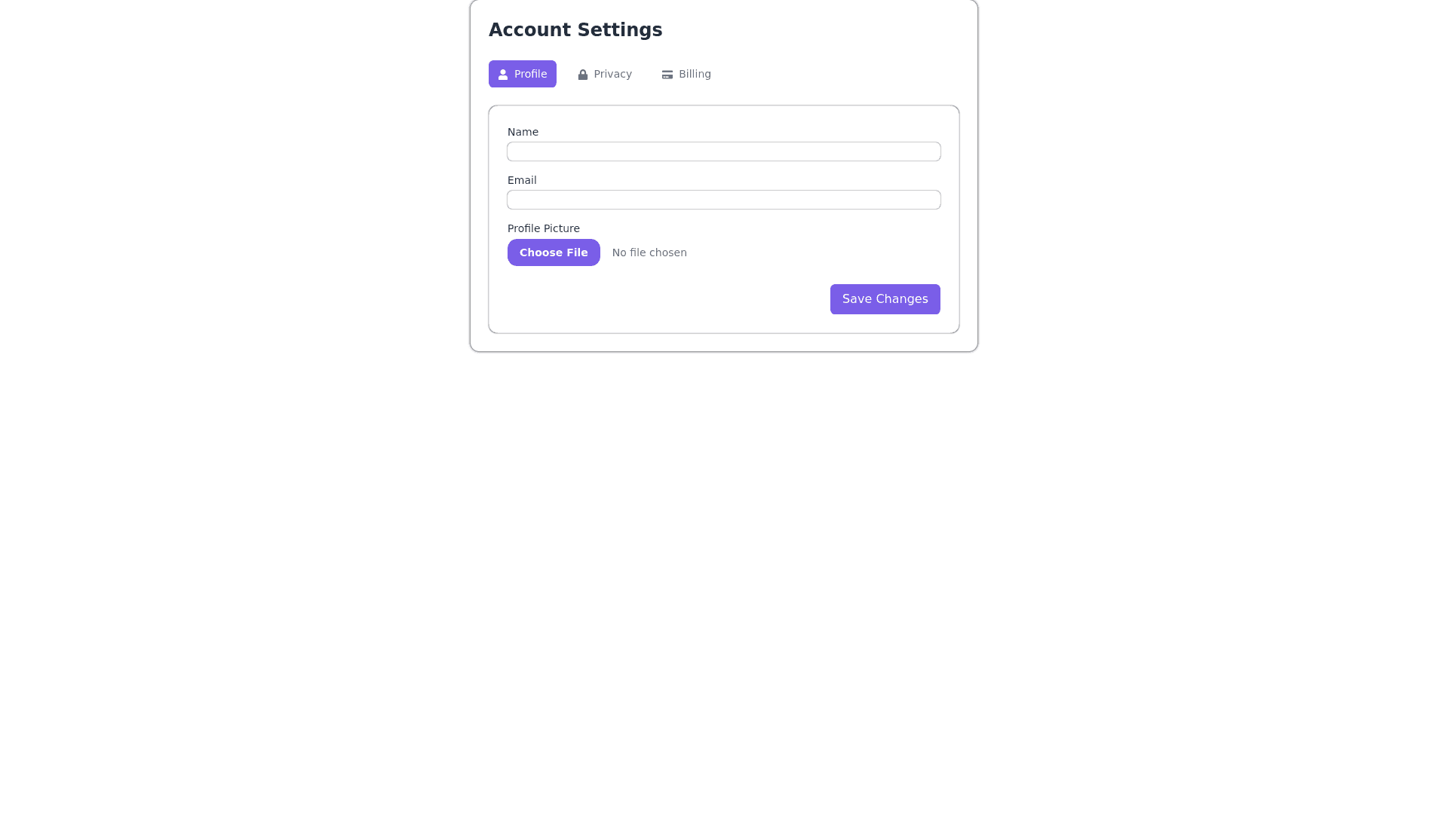Click the Profile Picture label
The height and width of the screenshot is (814, 1448).
pos(544,228)
